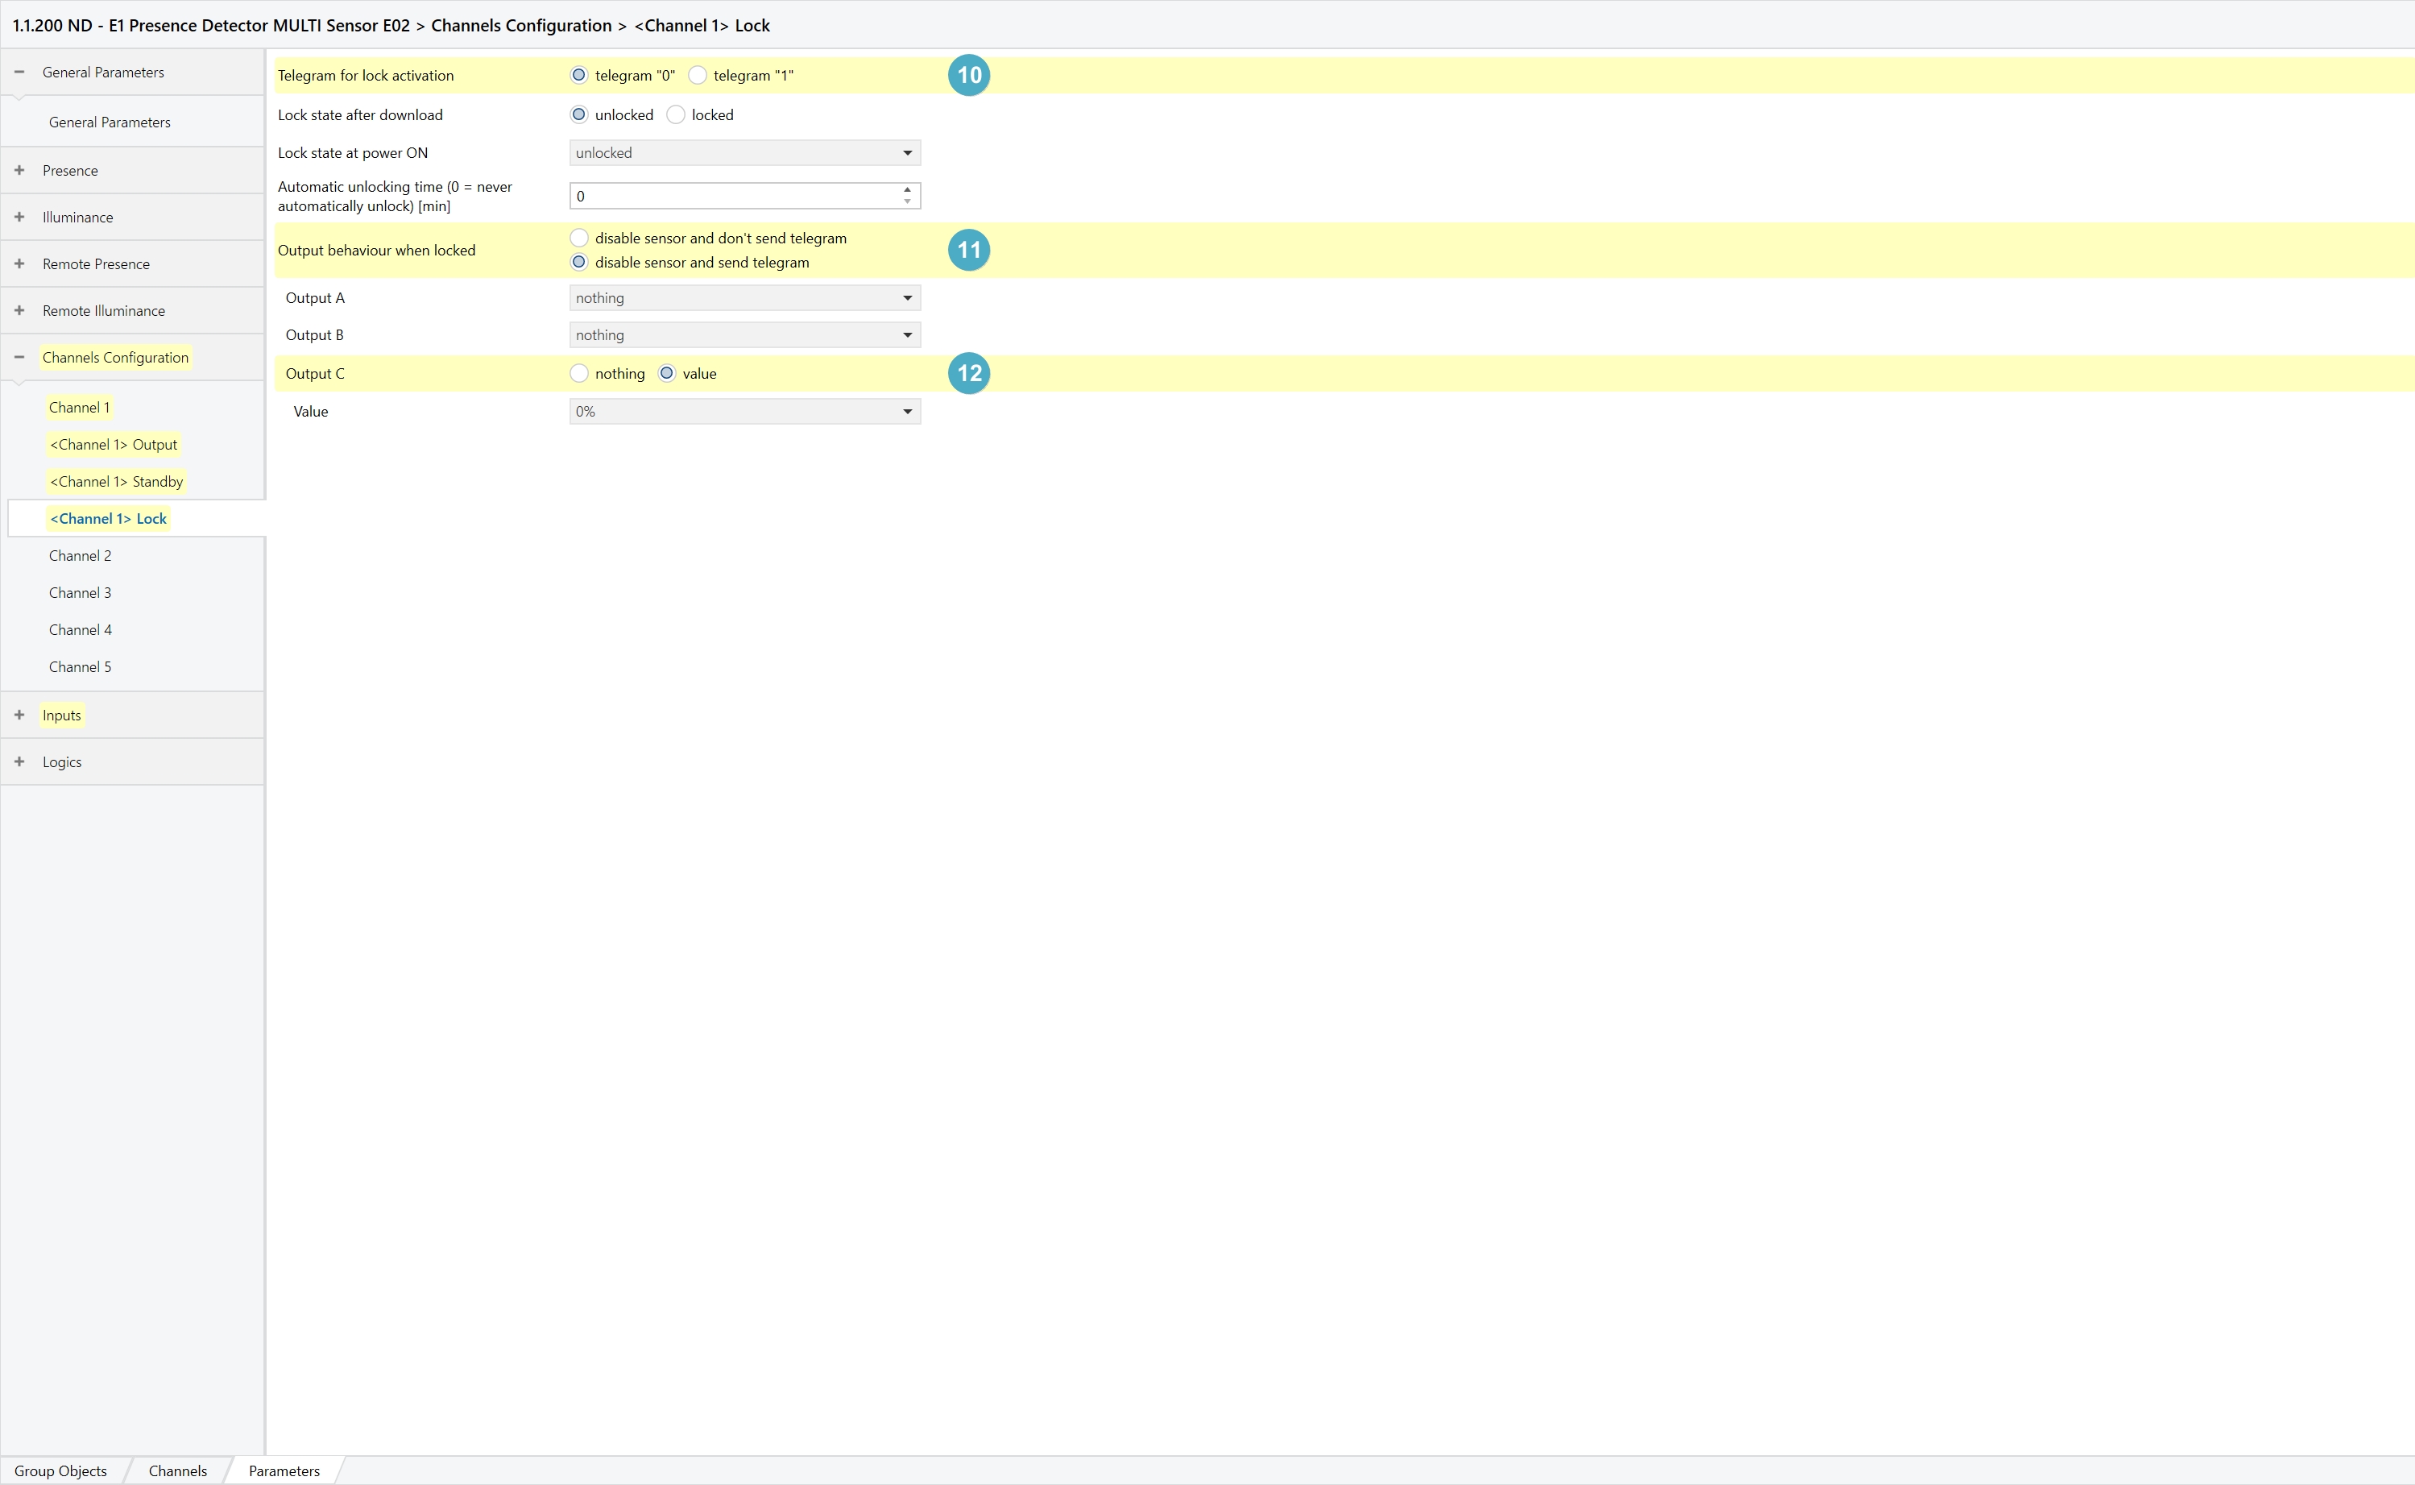
Task: Click the numbered badge 10
Action: click(968, 76)
